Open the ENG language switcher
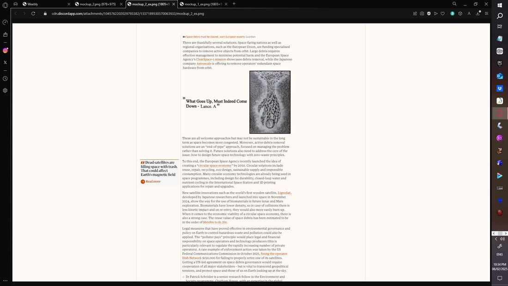This screenshot has height=286, width=508. click(500, 255)
